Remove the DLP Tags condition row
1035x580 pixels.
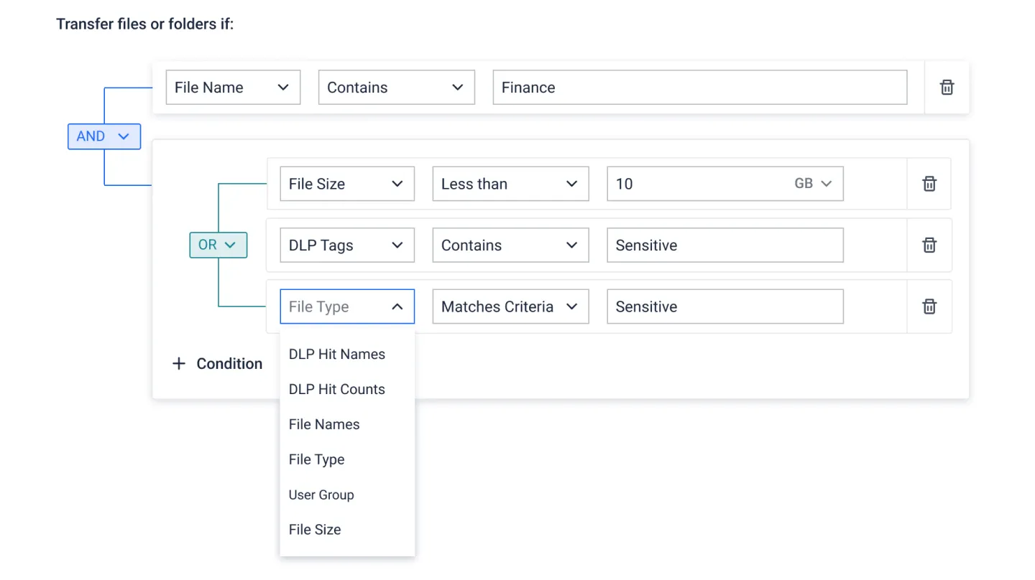(x=929, y=245)
